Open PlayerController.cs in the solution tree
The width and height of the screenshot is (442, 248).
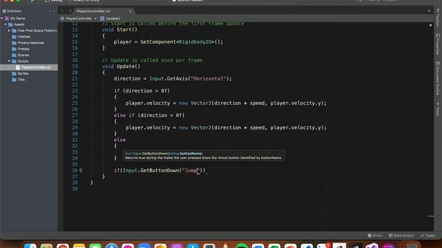[35, 68]
